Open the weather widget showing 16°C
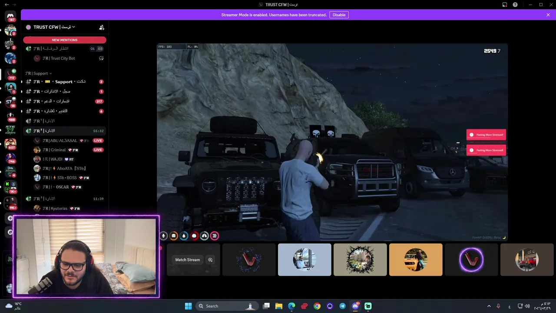The image size is (556, 313). pyautogui.click(x=13, y=306)
